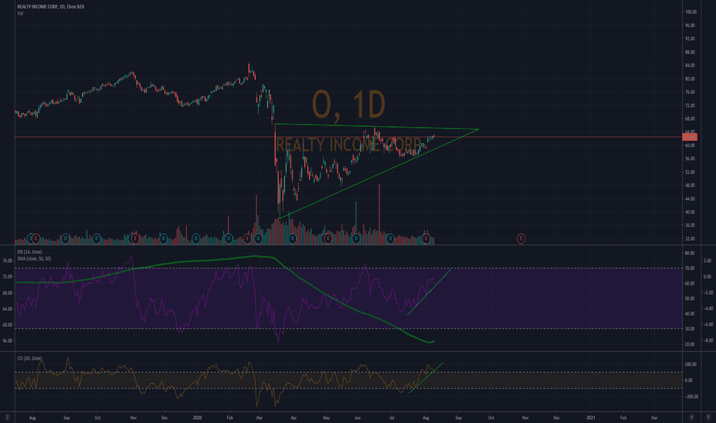Open the dividend marker at April 2020
716x423 pixels.
click(x=292, y=238)
